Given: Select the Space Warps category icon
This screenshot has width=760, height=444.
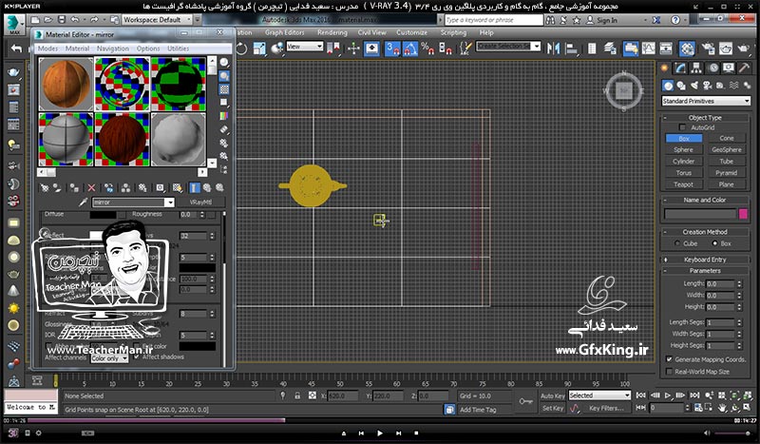Looking at the screenshot, I should pyautogui.click(x=733, y=86).
